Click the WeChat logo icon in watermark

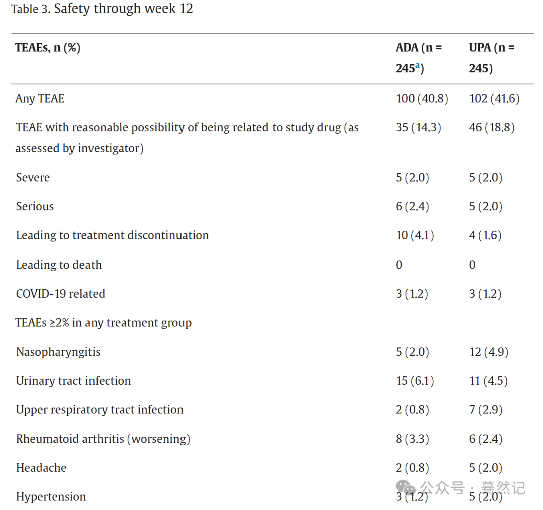tap(406, 487)
